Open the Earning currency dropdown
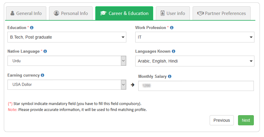Screen dimensions: 264x137 [67, 85]
